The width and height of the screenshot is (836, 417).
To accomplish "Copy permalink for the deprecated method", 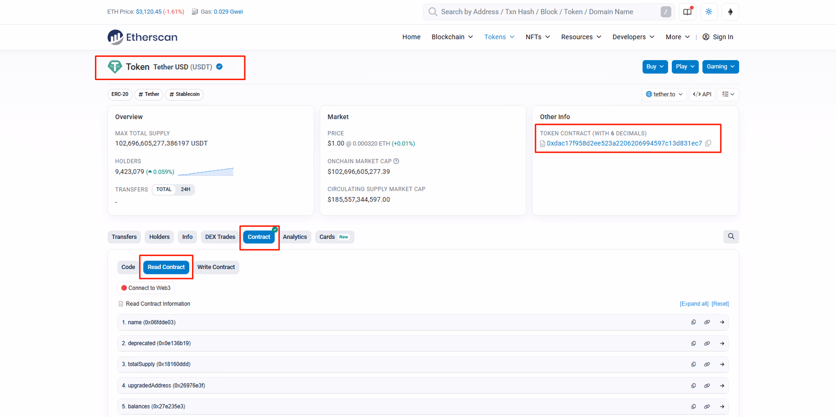I will click(707, 343).
